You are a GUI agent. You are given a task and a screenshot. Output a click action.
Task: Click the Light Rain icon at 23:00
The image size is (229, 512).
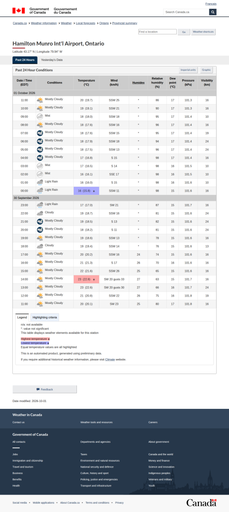[40, 205]
